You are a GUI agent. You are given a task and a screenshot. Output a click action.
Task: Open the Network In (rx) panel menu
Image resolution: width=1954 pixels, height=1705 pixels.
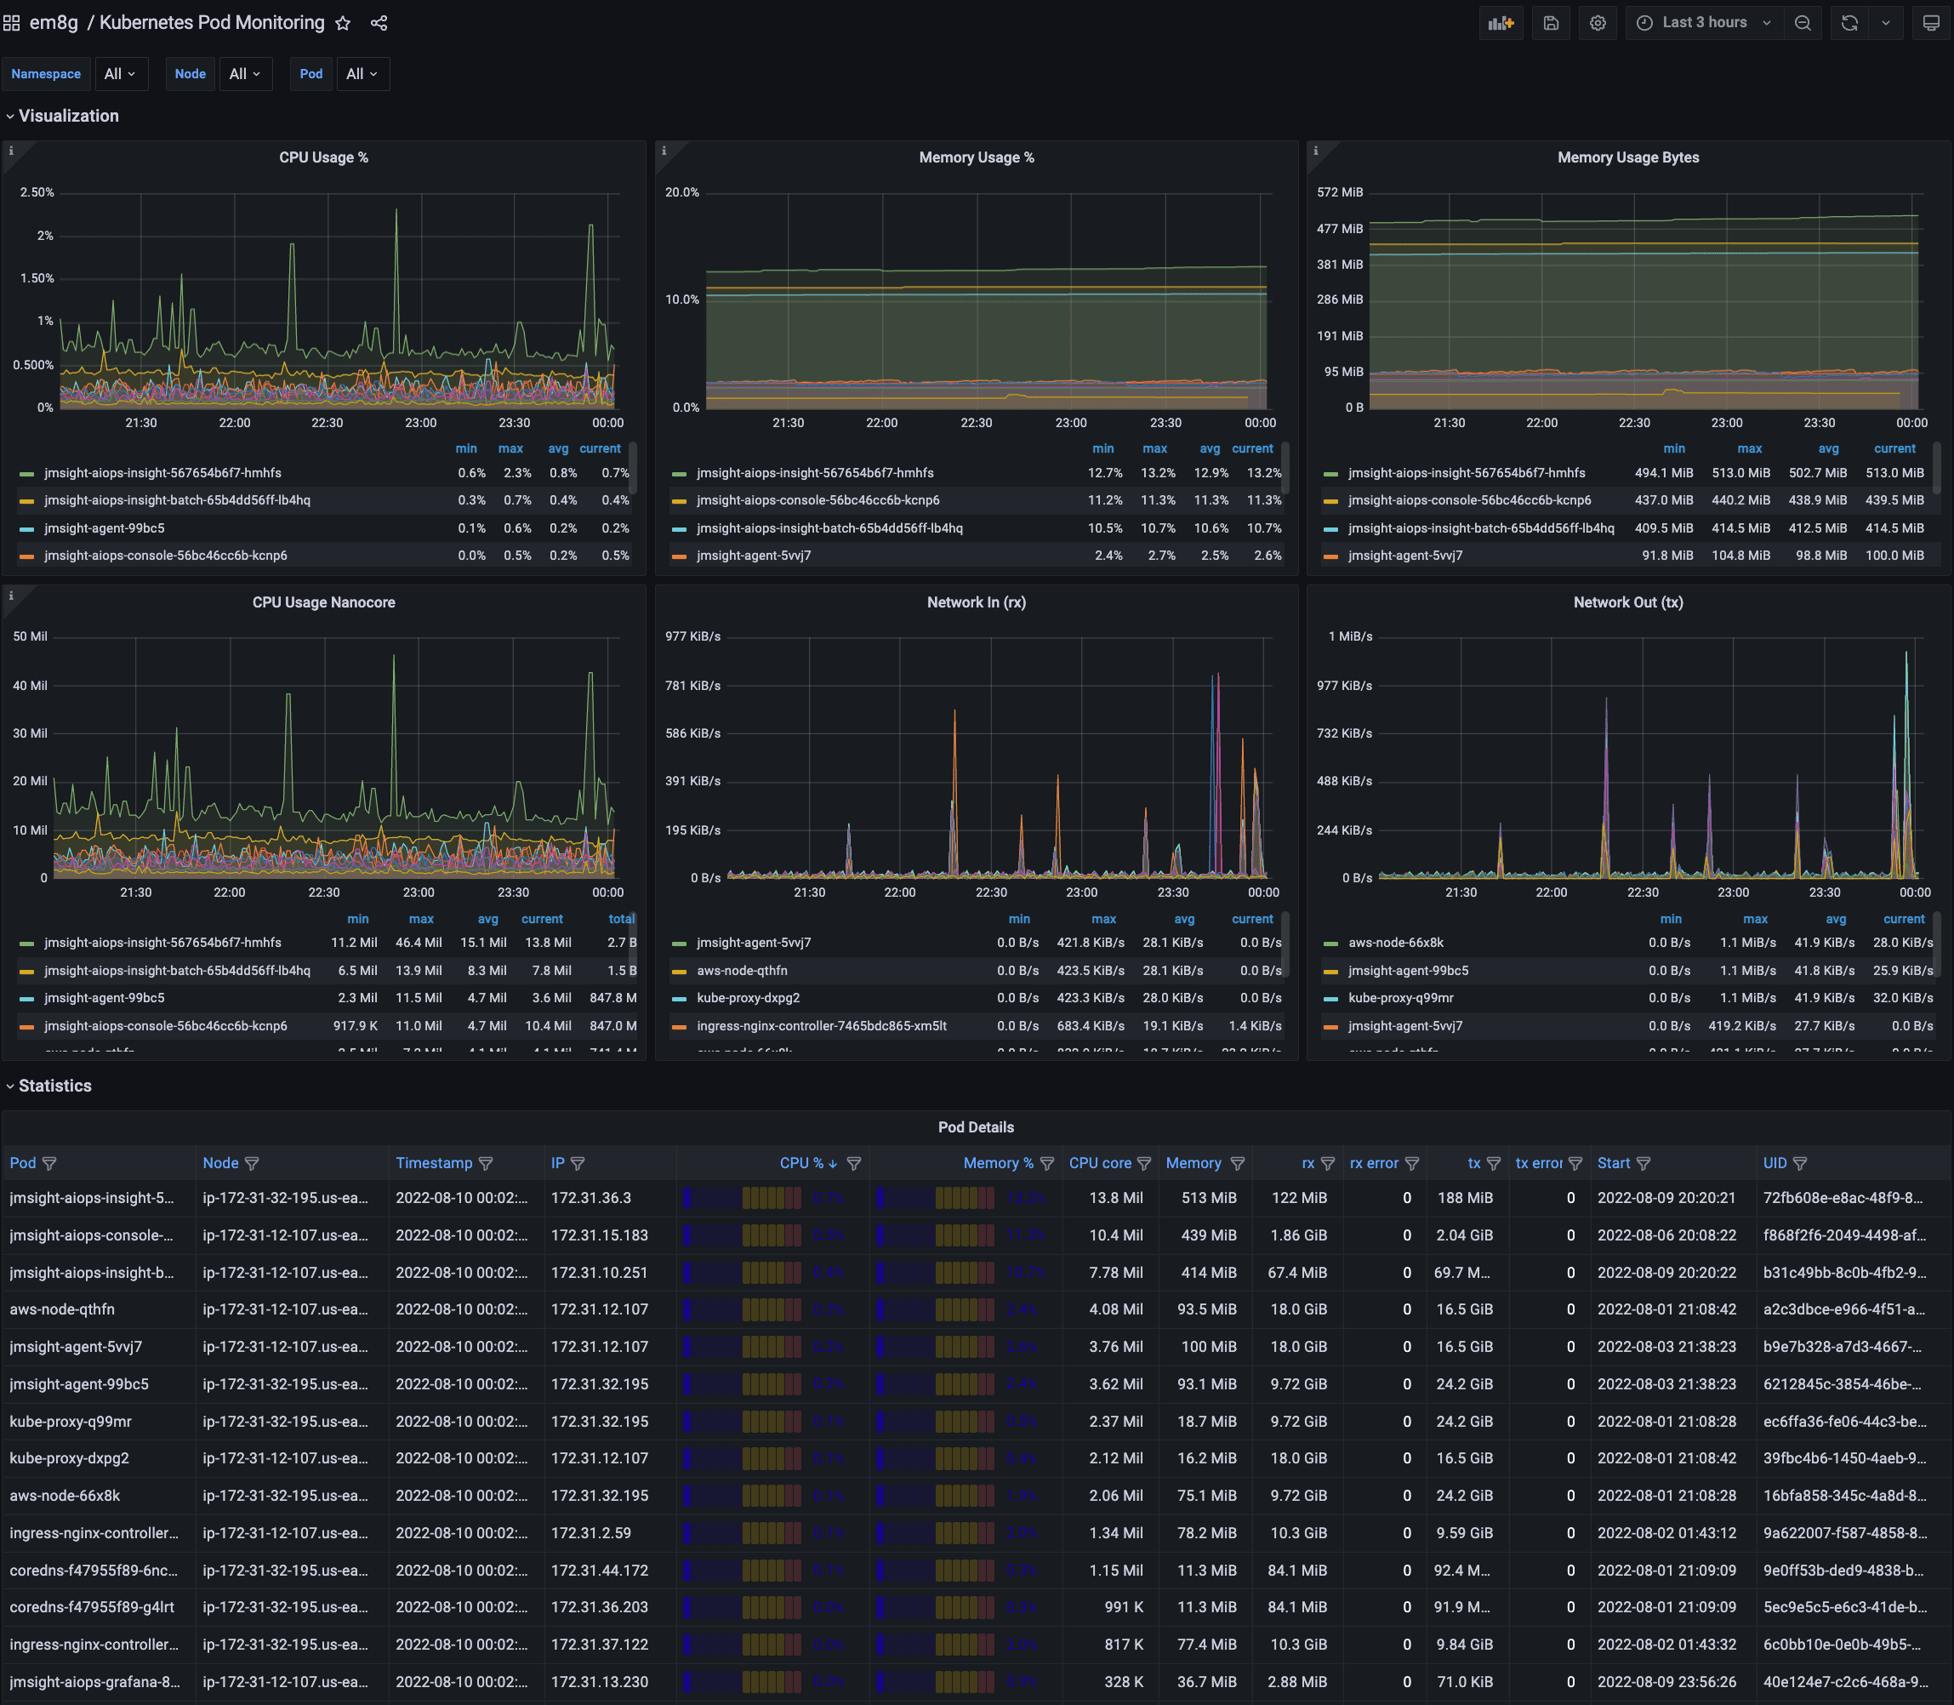point(976,602)
